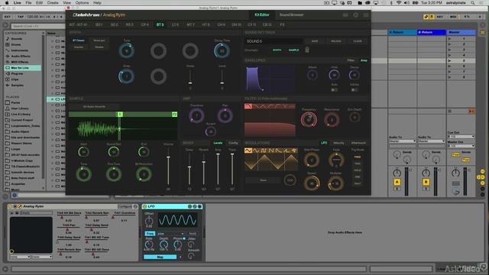This screenshot has height=275, width=489.
Task: Open the B Return Audio To dropdown
Action: [x=431, y=141]
